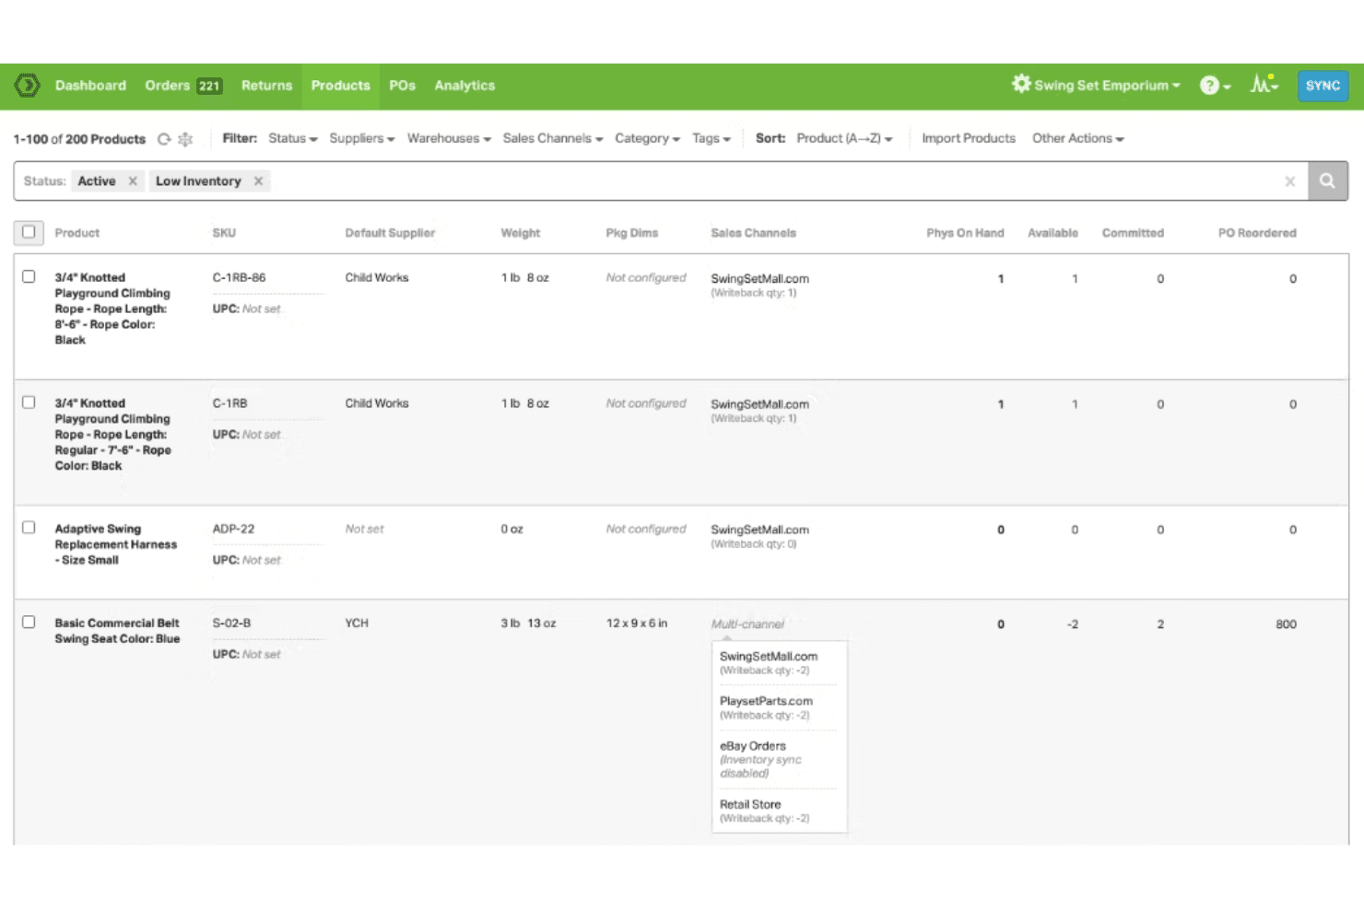
Task: Change the sort order Product (A→Z) dropdown
Action: 844,138
